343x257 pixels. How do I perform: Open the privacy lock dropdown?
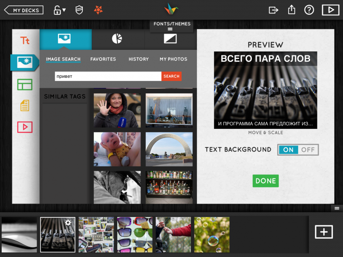pyautogui.click(x=59, y=10)
